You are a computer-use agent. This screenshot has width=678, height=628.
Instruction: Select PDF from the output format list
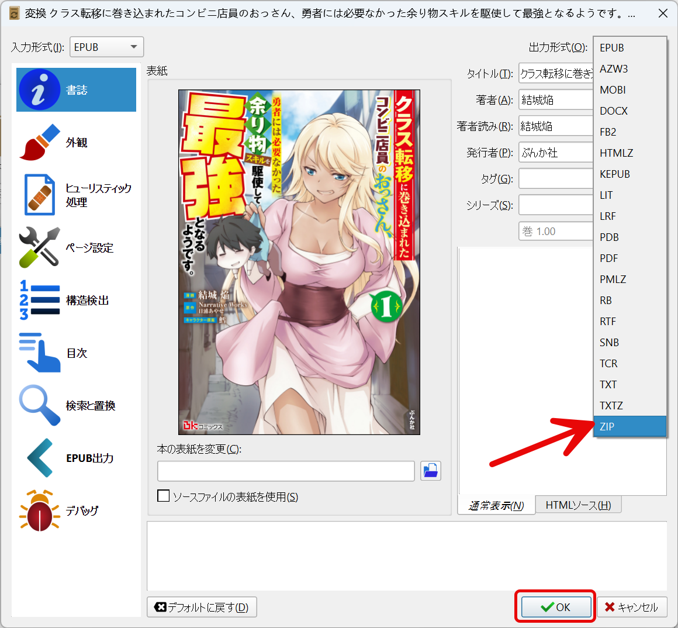pyautogui.click(x=612, y=258)
